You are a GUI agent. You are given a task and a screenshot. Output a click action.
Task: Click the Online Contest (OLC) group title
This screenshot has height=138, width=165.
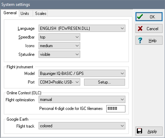click(x=24, y=93)
